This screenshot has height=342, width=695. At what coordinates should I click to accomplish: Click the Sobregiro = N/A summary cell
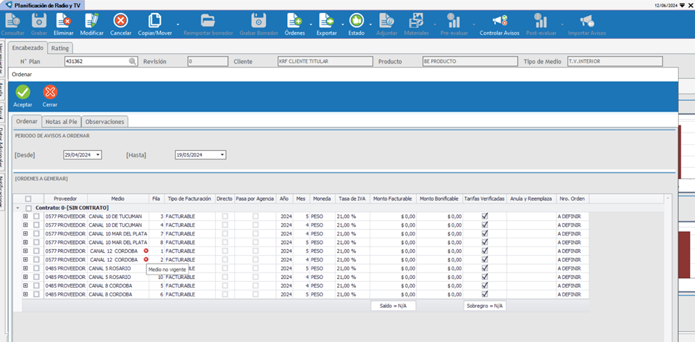(485, 306)
